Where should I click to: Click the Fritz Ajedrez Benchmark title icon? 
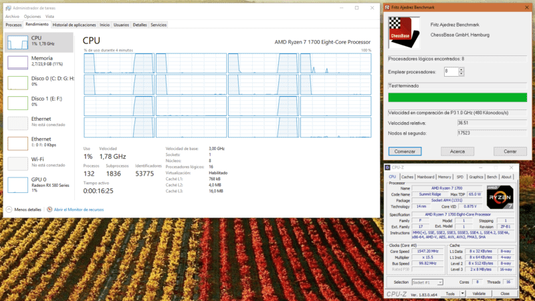coord(387,7)
